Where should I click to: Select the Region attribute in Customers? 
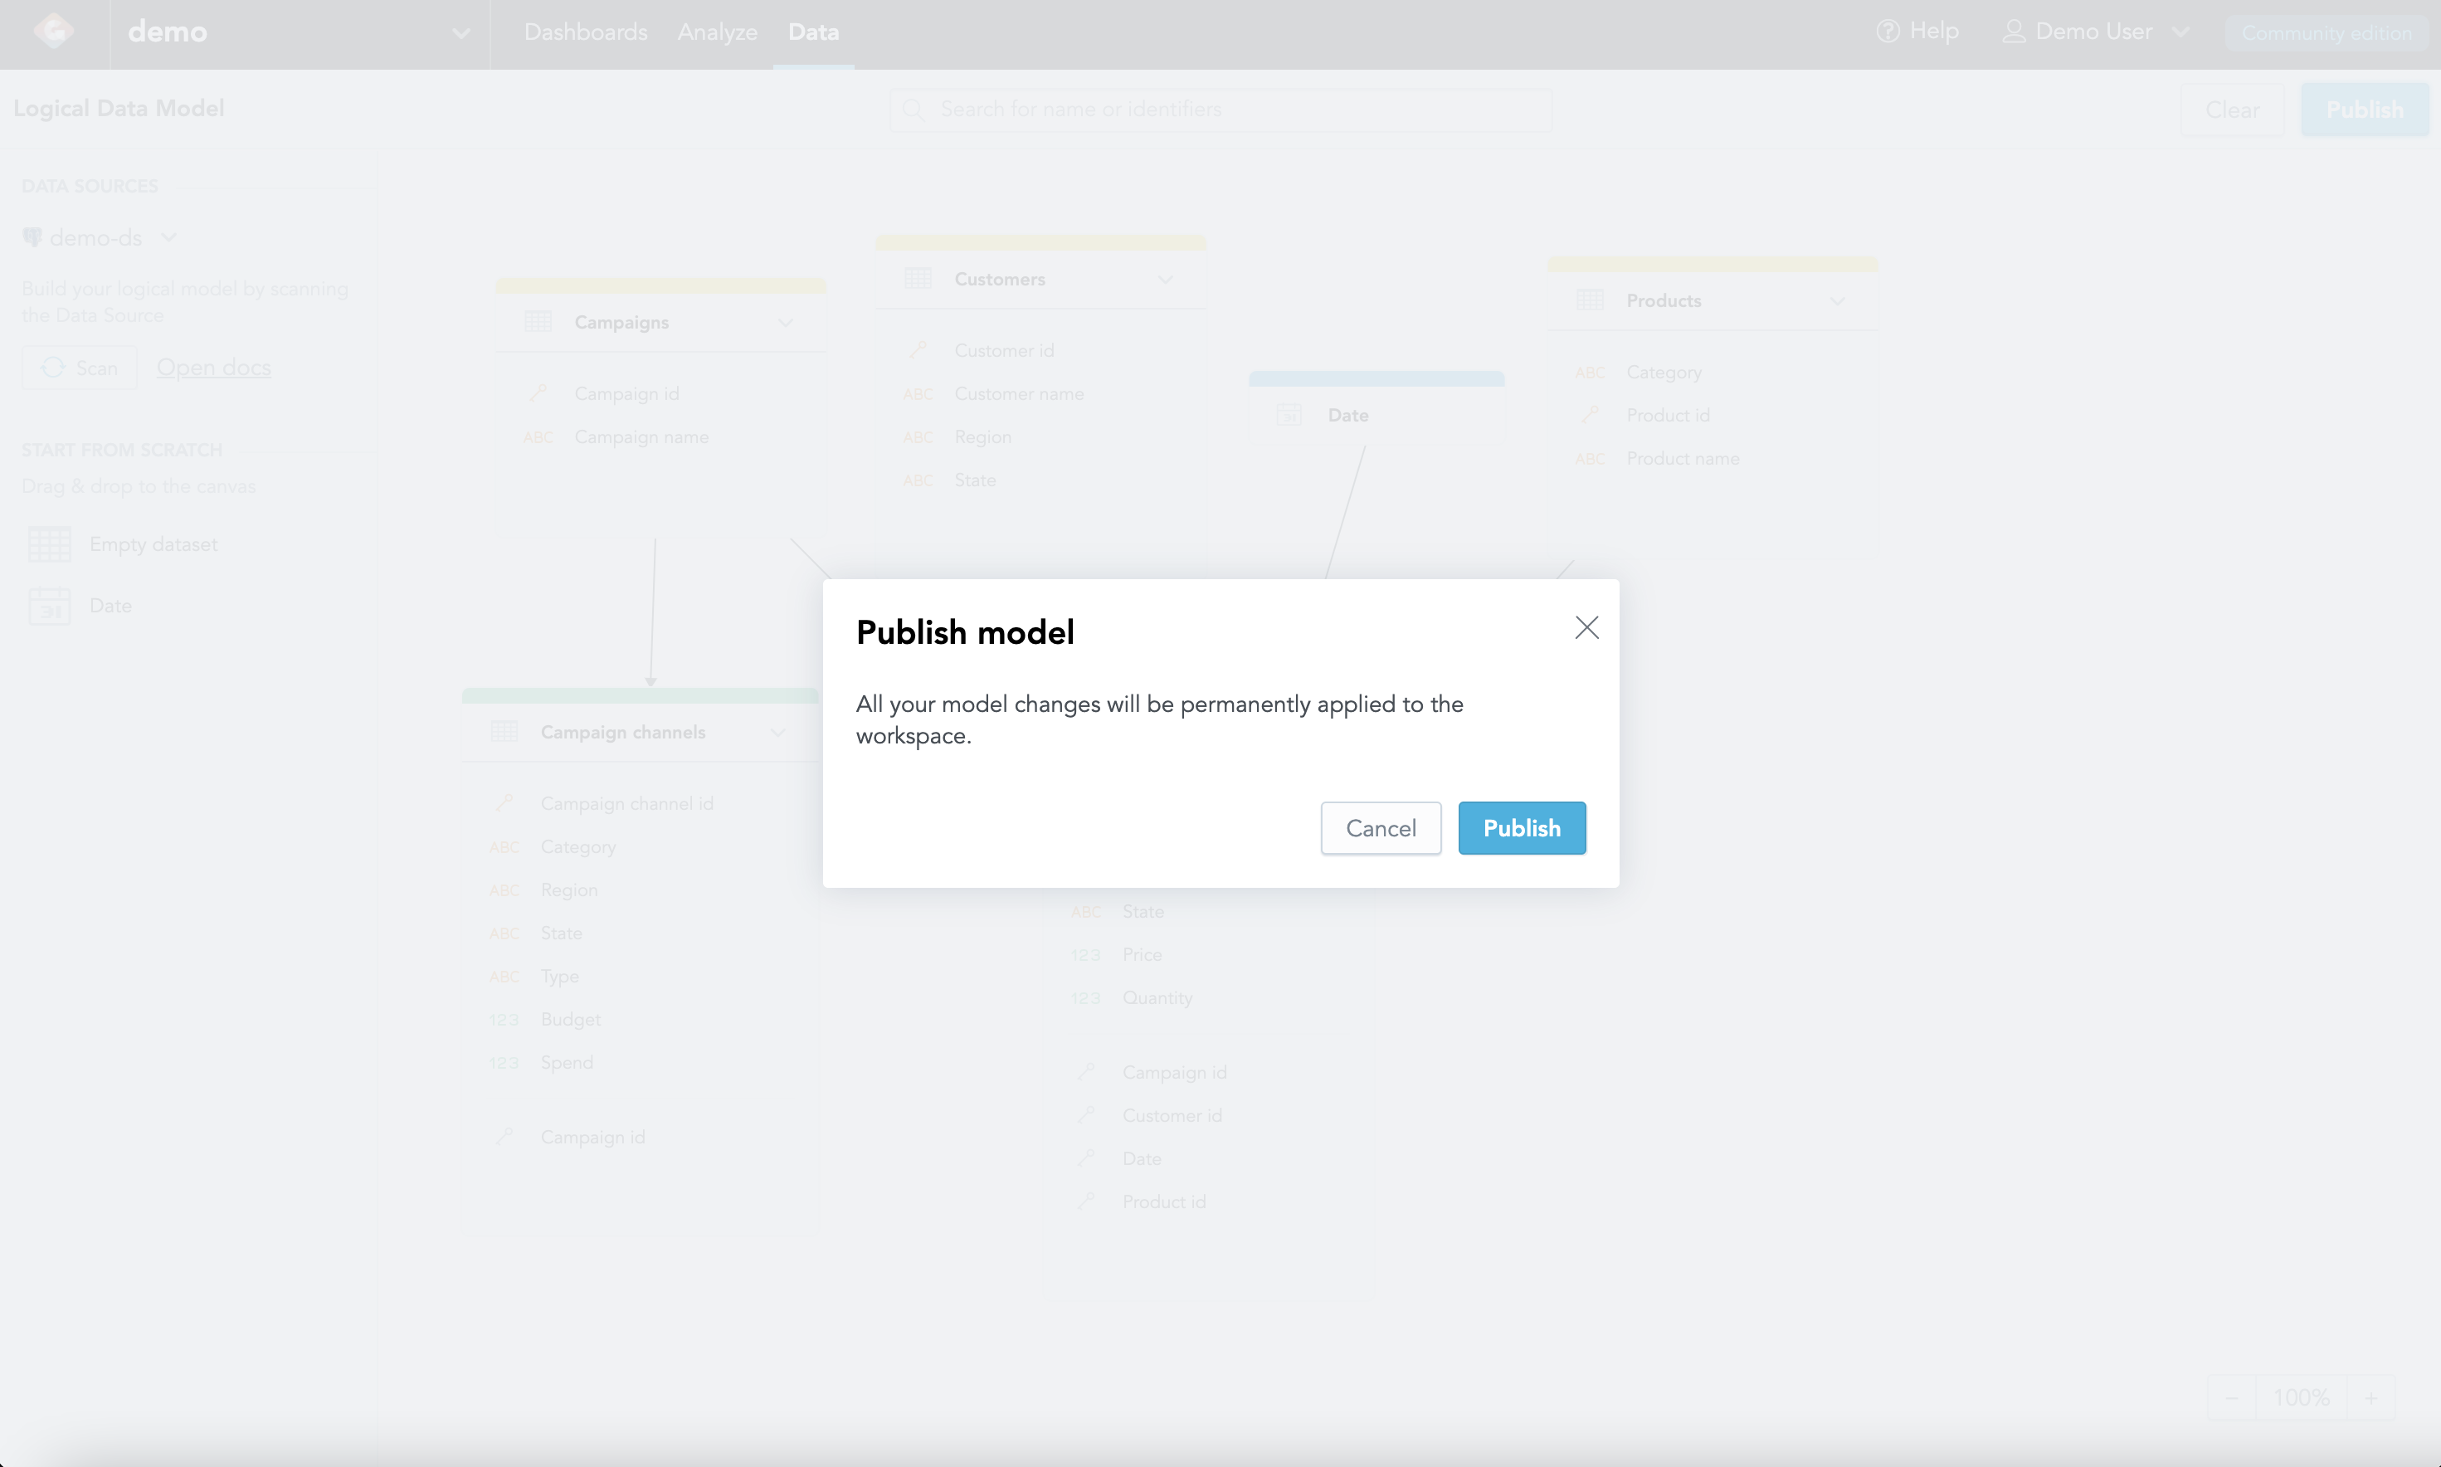coord(982,437)
